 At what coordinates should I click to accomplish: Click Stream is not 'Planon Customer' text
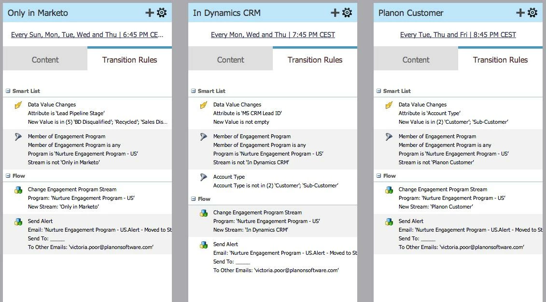pos(436,162)
